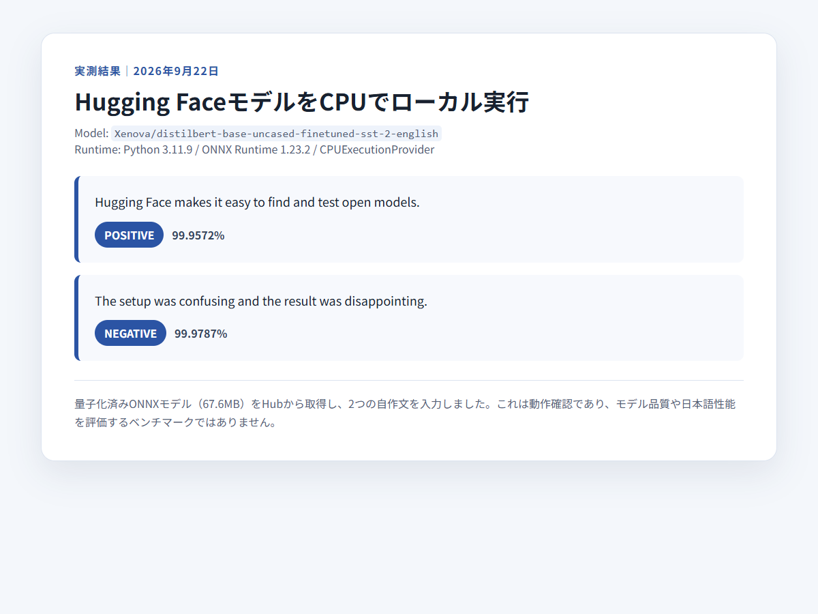Click the heading "Hugging FaceモデルをCPUでローカル実行"
Image resolution: width=818 pixels, height=614 pixels.
(301, 102)
